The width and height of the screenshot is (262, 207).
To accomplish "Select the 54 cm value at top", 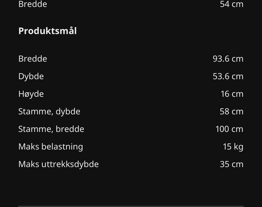I will 231,4.
